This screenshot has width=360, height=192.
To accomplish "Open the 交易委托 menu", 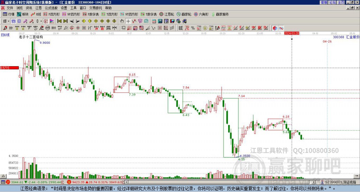I will [96, 8].
